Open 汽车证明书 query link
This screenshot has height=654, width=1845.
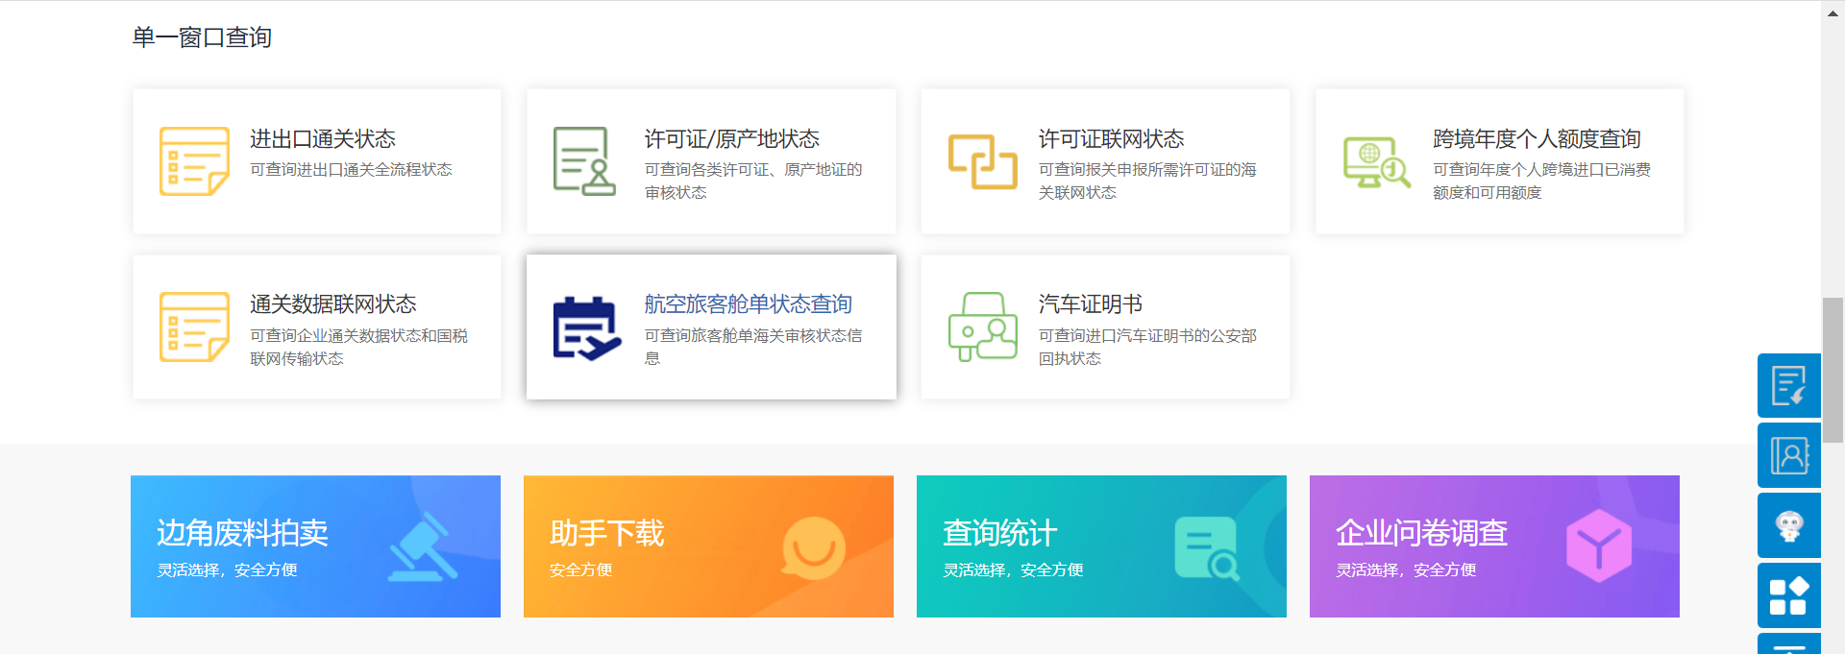[x=1091, y=304]
